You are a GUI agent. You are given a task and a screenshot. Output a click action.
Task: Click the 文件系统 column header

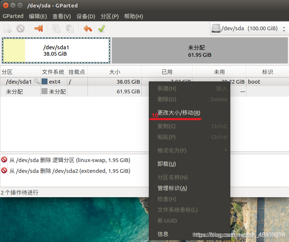(53, 72)
